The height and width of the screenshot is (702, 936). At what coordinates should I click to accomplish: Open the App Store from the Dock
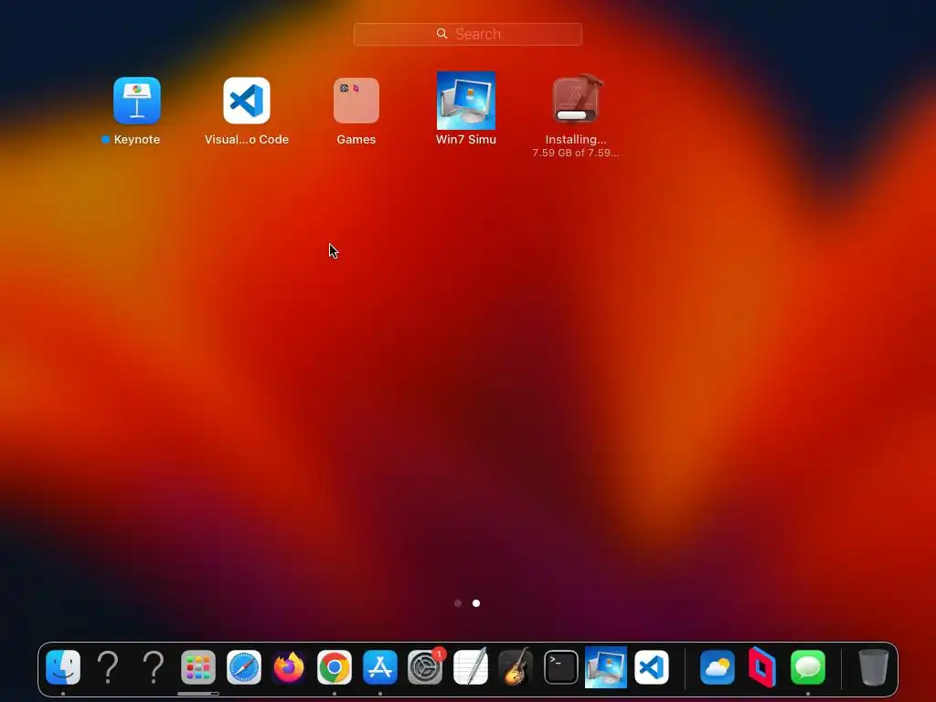[379, 666]
